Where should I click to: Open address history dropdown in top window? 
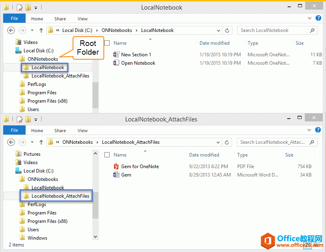[218, 30]
